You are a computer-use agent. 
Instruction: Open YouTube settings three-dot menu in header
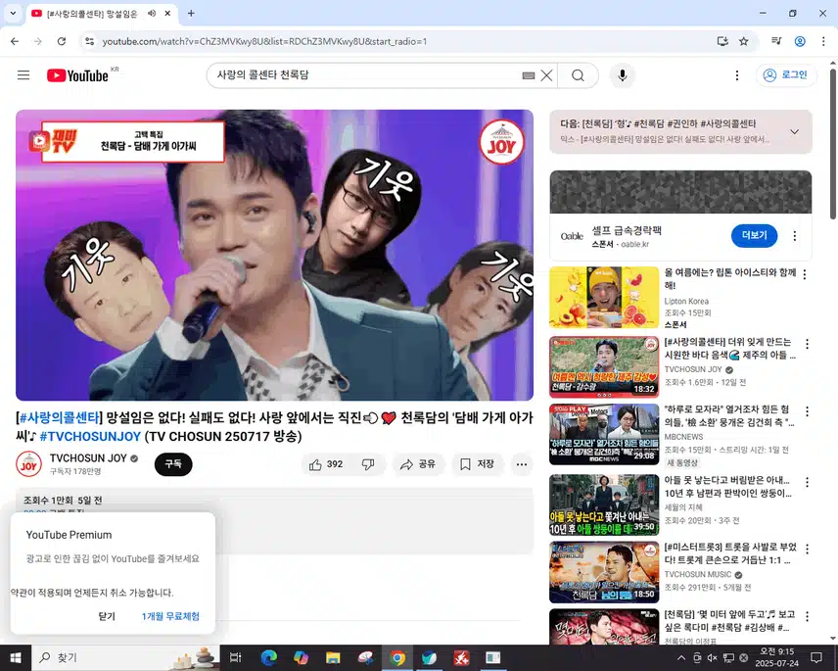737,75
